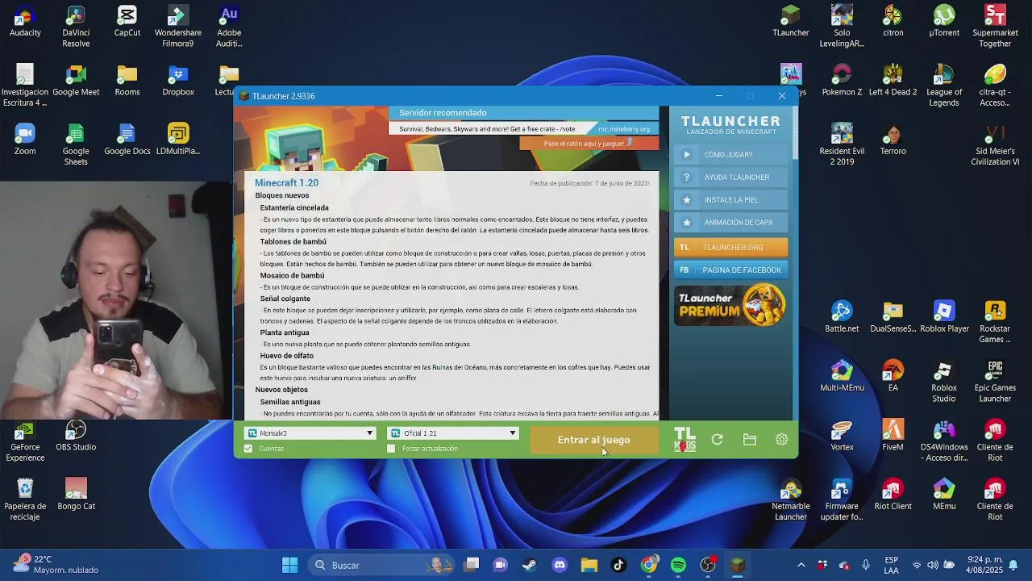The height and width of the screenshot is (581, 1032).
Task: Open the weather widget showing 22°C
Action: point(56,565)
